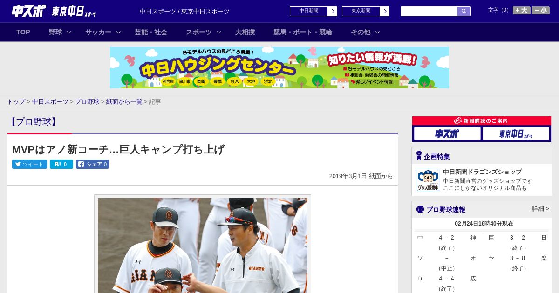Open 中日新聞ドラゴンズショップ link
This screenshot has height=293, width=559.
(x=482, y=172)
